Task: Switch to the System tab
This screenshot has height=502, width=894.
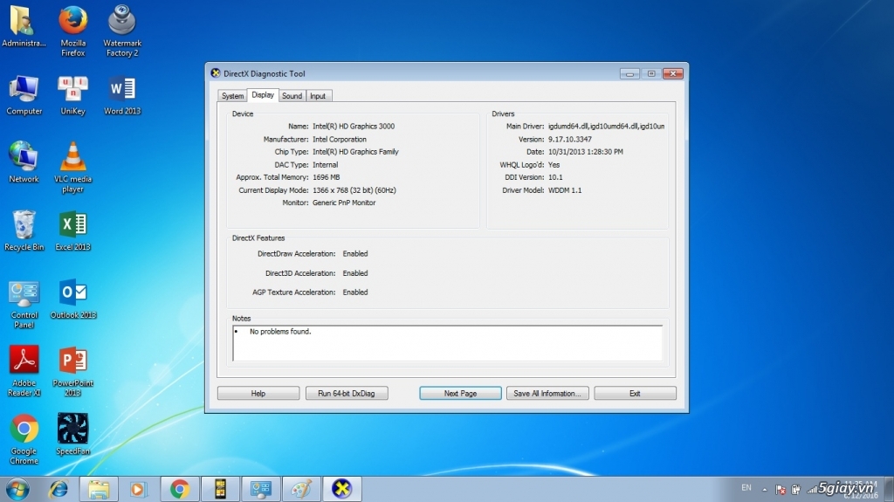Action: 232,96
